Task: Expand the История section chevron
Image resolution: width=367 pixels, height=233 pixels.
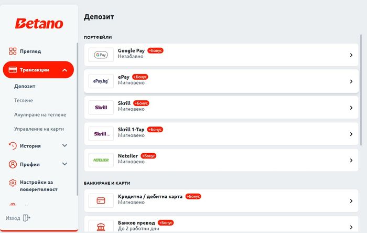Action: coord(65,145)
